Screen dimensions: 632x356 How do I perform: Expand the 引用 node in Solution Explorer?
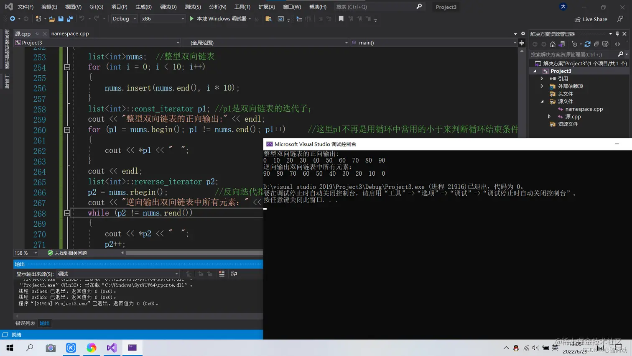pos(542,79)
